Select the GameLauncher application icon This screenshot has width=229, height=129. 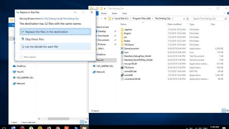point(122,48)
